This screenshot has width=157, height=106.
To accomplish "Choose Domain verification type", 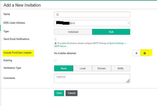I will (102, 68).
